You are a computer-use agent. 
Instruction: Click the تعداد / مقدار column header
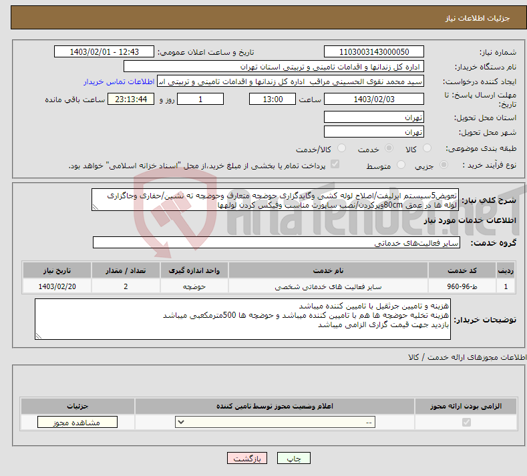pos(126,270)
